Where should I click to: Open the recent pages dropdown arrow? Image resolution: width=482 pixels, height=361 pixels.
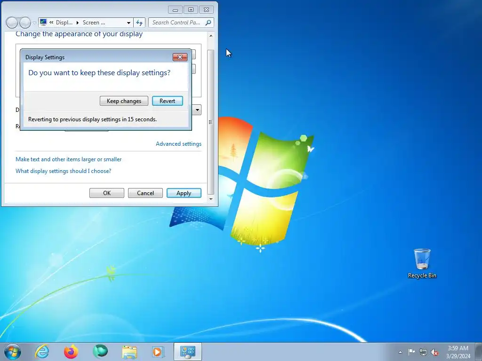[34, 23]
